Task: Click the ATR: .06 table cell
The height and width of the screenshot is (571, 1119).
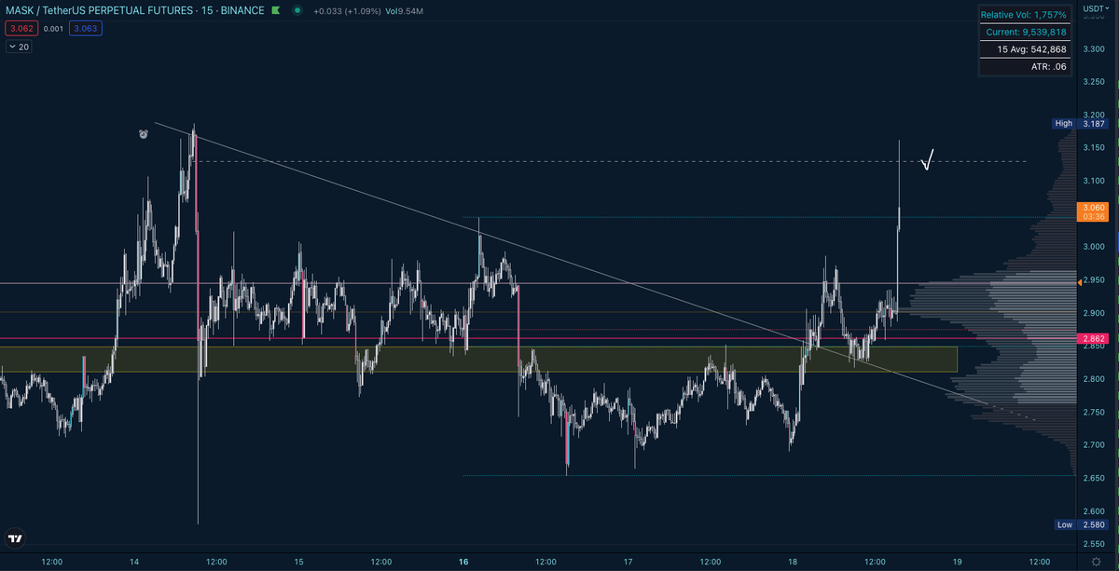Action: (x=1024, y=66)
